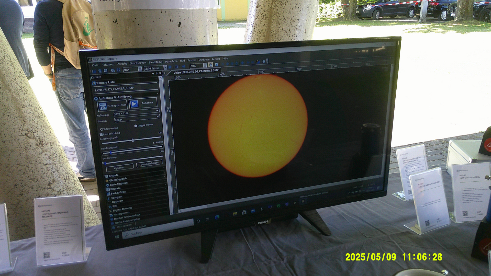Open the Datei menu

95,65
